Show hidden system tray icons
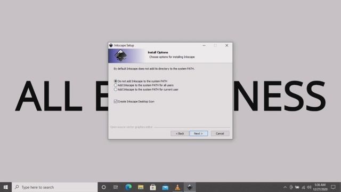This screenshot has height=192, width=341. pyautogui.click(x=285, y=187)
